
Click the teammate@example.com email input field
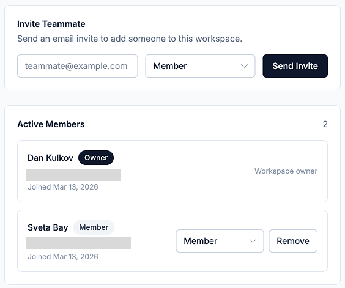click(x=78, y=66)
